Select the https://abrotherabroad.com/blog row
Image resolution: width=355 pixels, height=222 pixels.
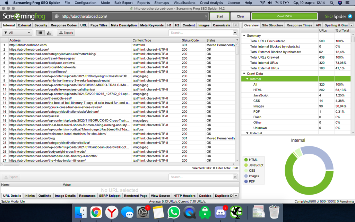click(x=118, y=138)
